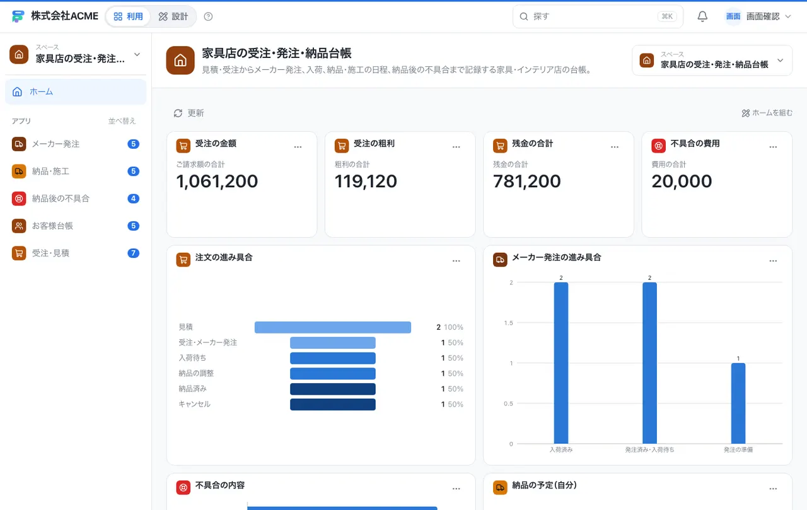807x510 pixels.
Task: Switch to 設計 mode
Action: [173, 16]
